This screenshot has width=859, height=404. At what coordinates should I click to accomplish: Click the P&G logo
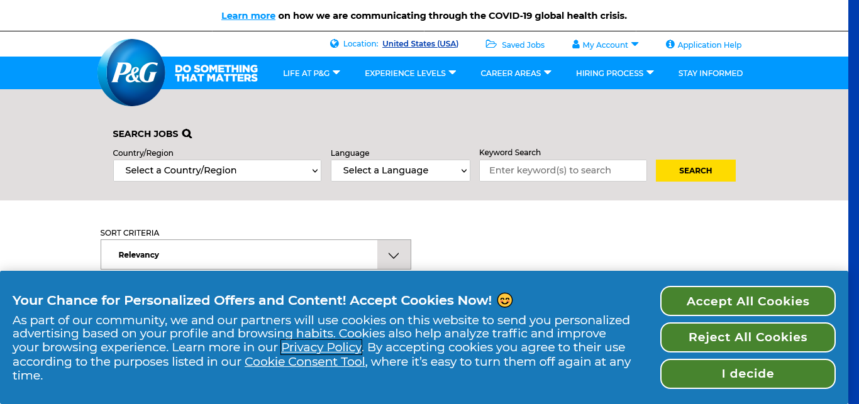click(131, 72)
